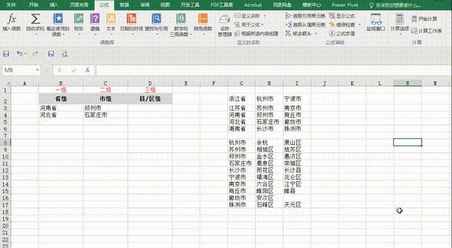
Task: Open Lookup & Reference (查找与引用) functions
Action: click(x=157, y=24)
